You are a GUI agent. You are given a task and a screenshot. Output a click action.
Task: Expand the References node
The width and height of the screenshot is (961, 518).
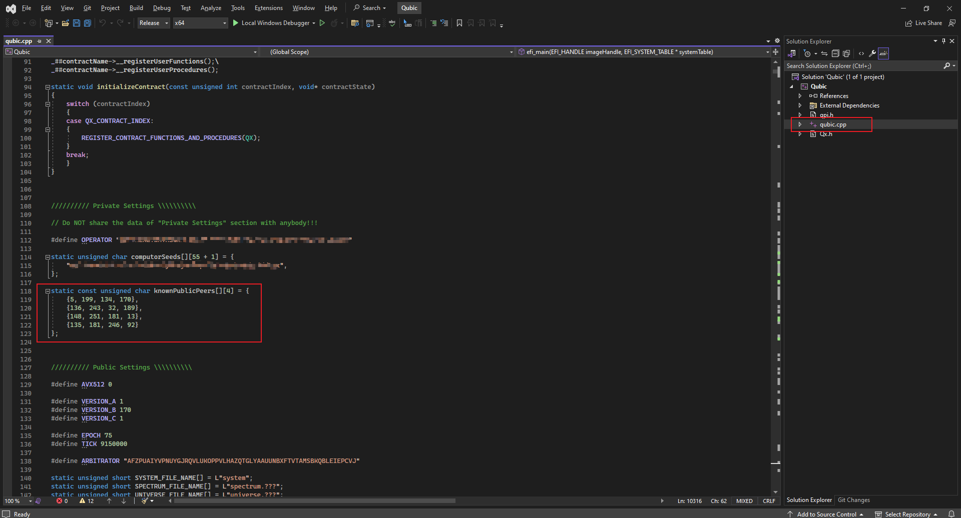tap(800, 96)
